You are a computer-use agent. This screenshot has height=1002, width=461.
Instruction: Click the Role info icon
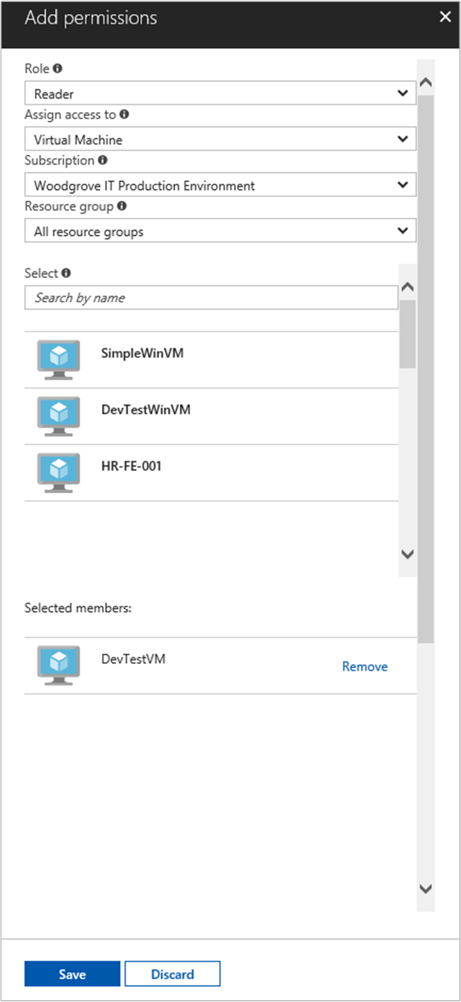(x=57, y=68)
